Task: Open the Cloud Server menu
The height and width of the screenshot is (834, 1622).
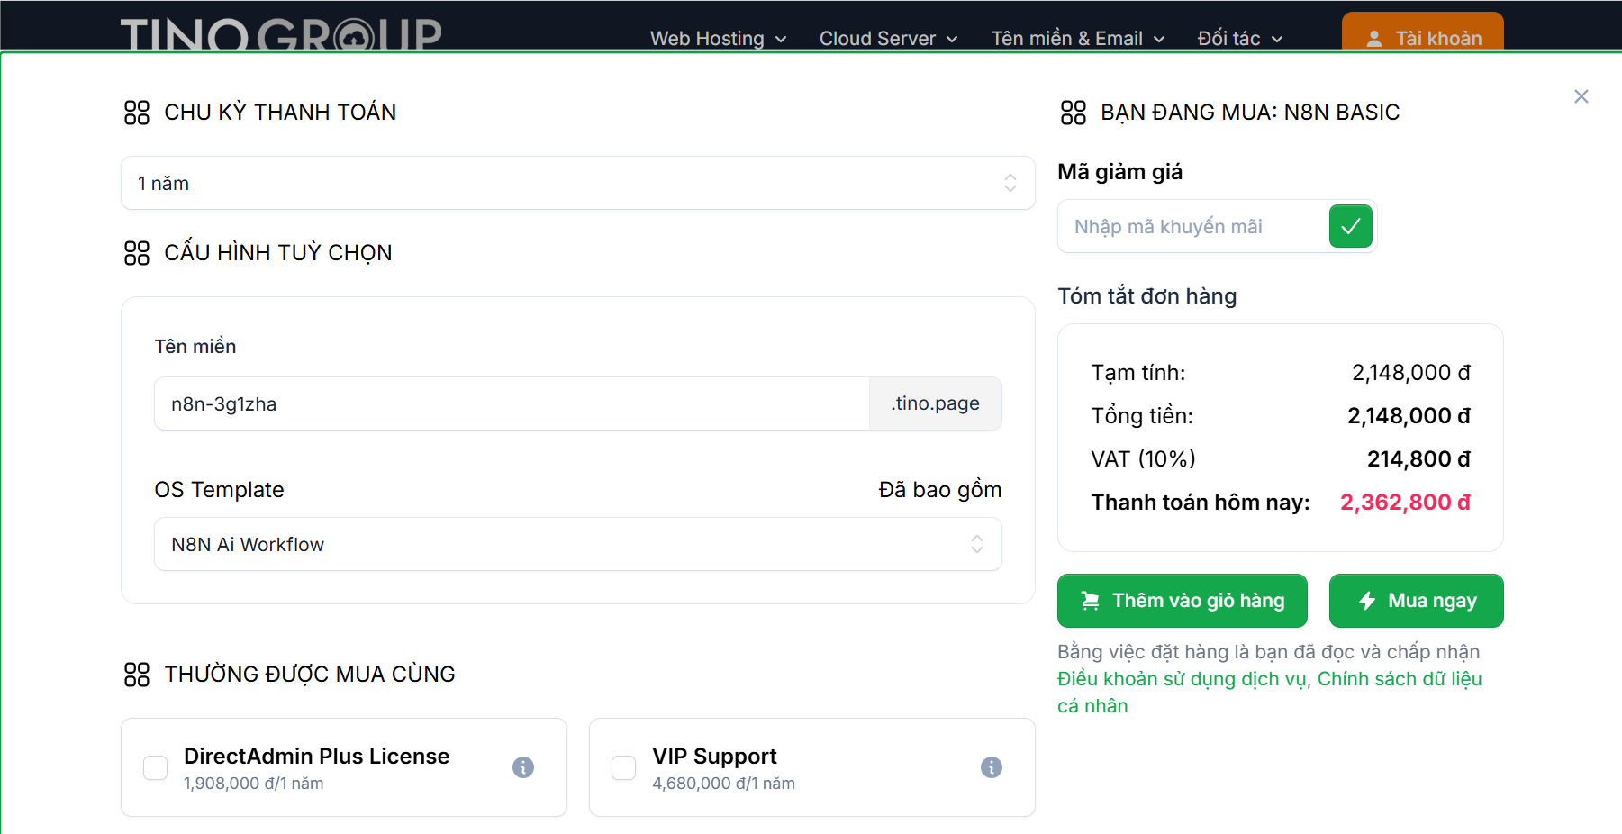Action: point(887,38)
